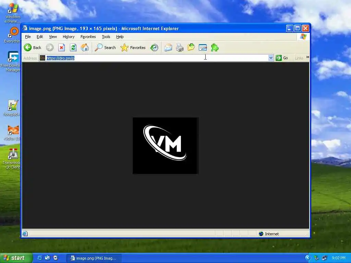Open the History clock icon in toolbar
Screen dimensions: 351x263
pos(154,47)
